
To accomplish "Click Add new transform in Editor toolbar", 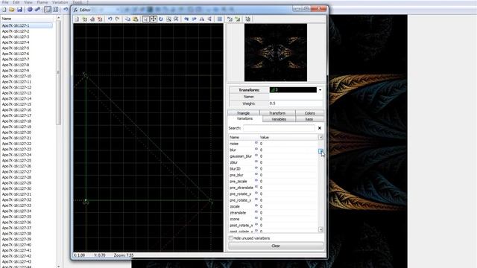I will (84, 19).
